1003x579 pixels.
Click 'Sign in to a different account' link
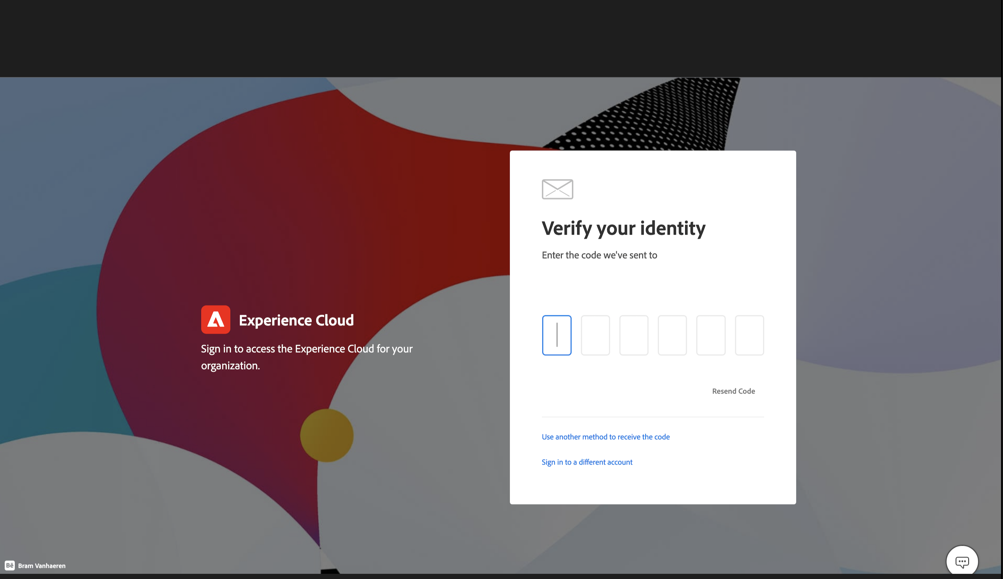[x=587, y=462]
